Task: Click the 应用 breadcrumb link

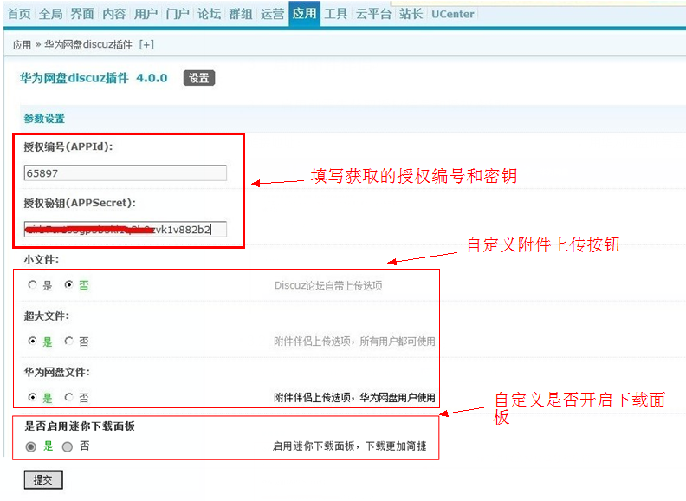Action: (x=22, y=45)
